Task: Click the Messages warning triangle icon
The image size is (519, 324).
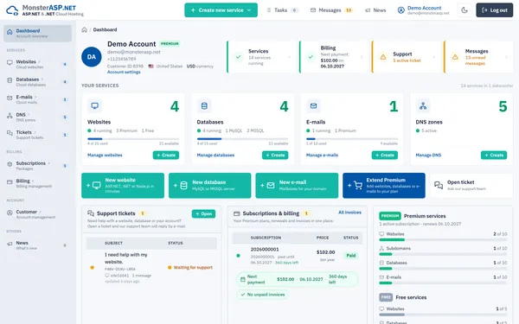Action: (456, 57)
